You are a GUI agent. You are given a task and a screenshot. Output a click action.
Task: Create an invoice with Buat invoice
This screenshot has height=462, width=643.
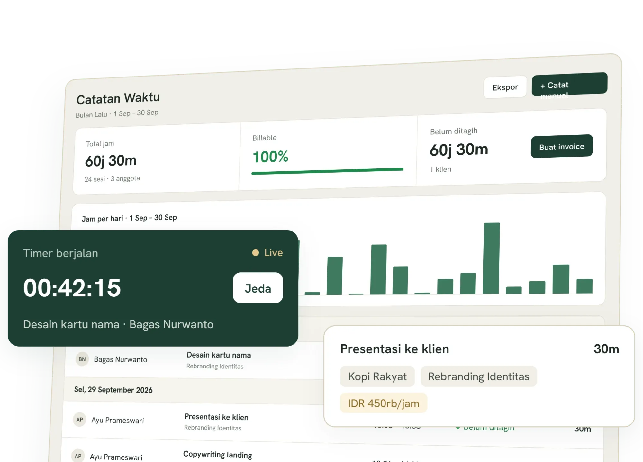(562, 146)
